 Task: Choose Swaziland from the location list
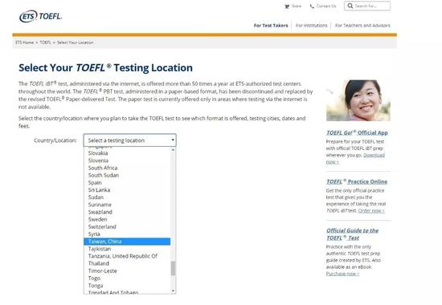(x=127, y=212)
